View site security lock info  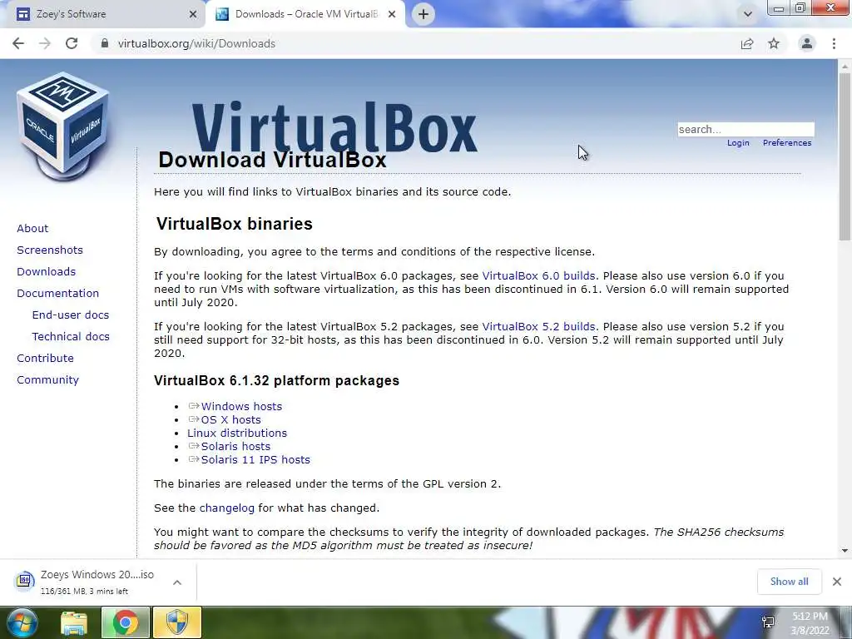[105, 43]
